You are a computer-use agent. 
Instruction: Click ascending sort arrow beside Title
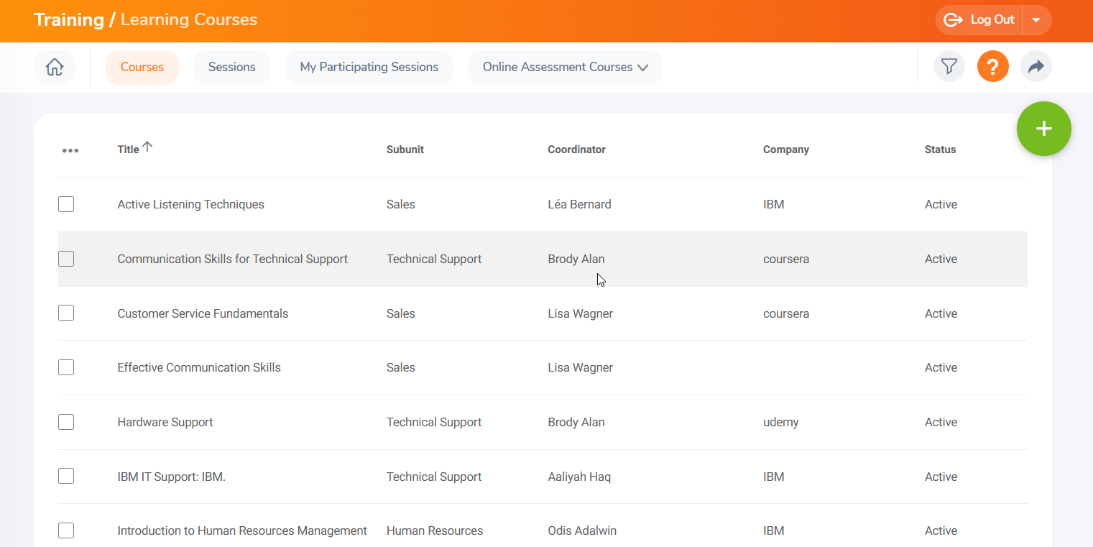(147, 147)
